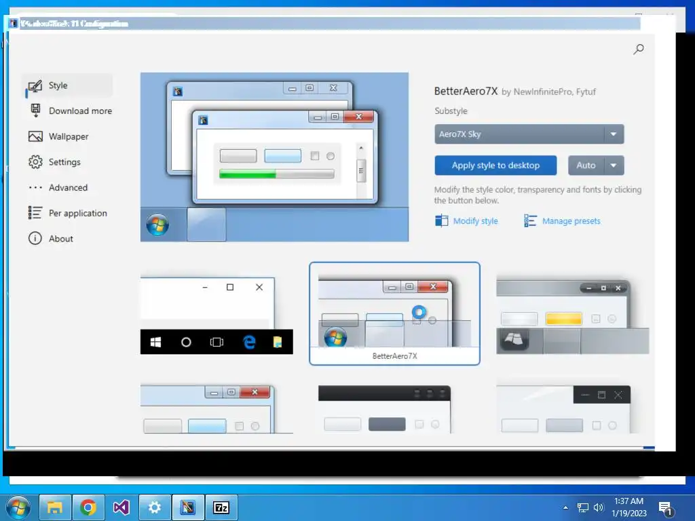Open File Explorer from taskbar

click(55, 507)
